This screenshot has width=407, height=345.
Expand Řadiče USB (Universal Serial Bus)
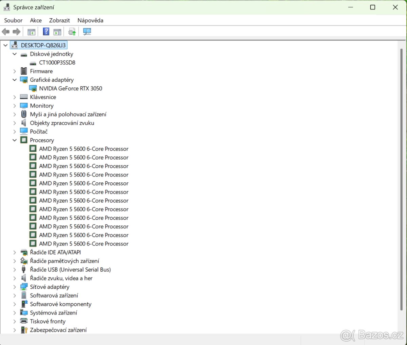click(15, 270)
